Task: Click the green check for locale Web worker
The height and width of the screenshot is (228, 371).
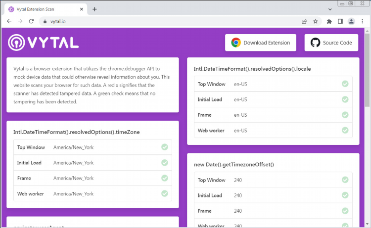Action: coord(345,130)
